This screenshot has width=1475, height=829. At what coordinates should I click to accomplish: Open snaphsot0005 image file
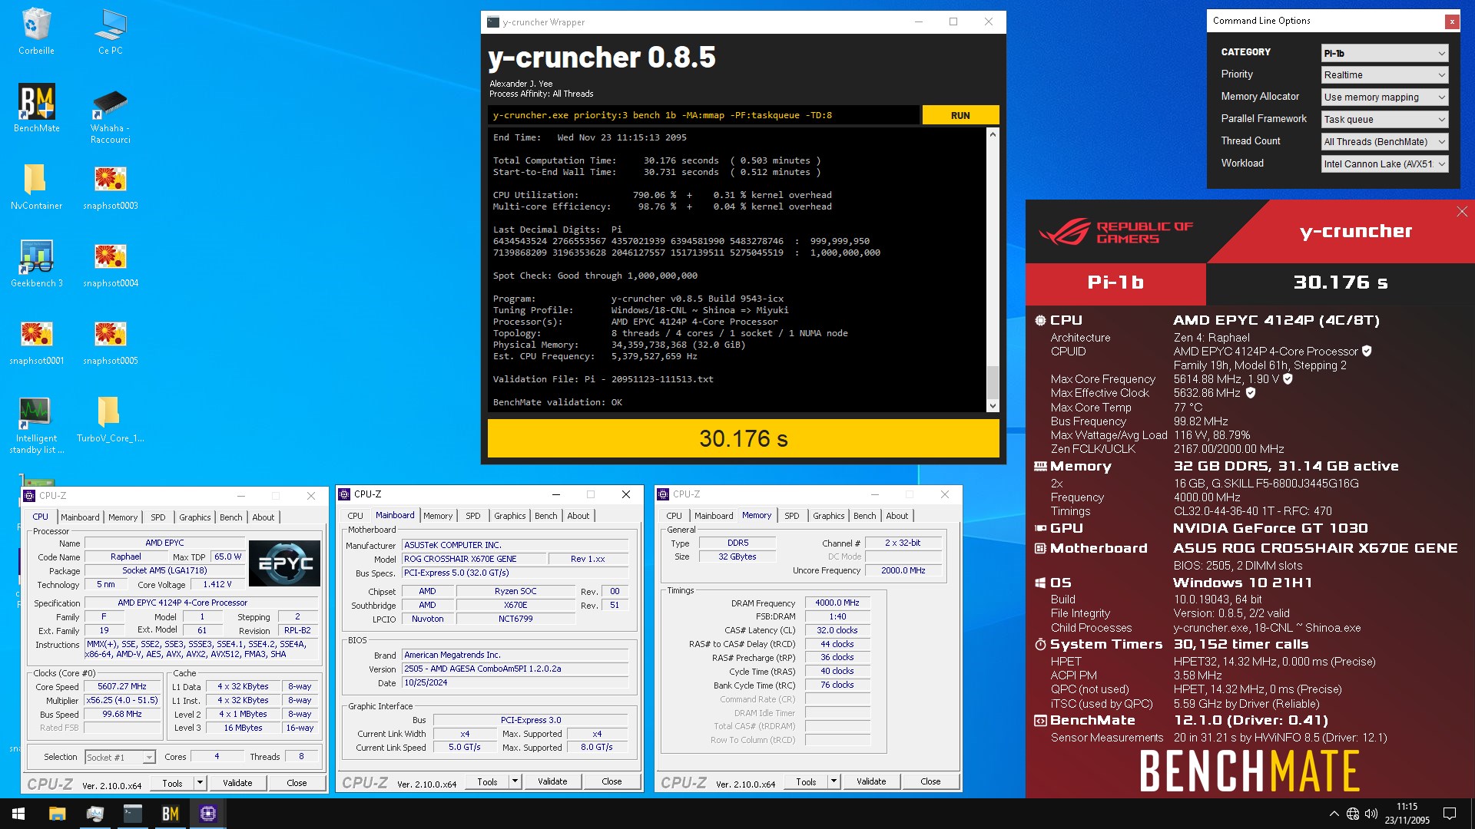point(110,341)
